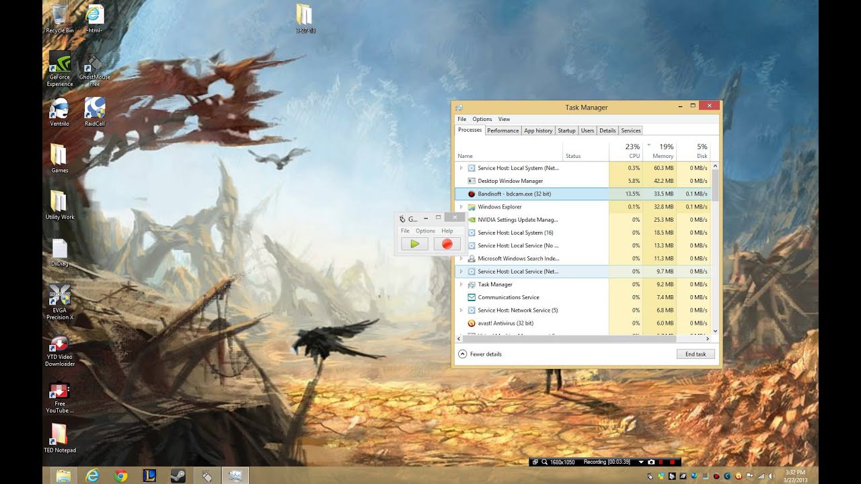
Task: Open Internet Explorer from the taskbar
Action: point(92,475)
